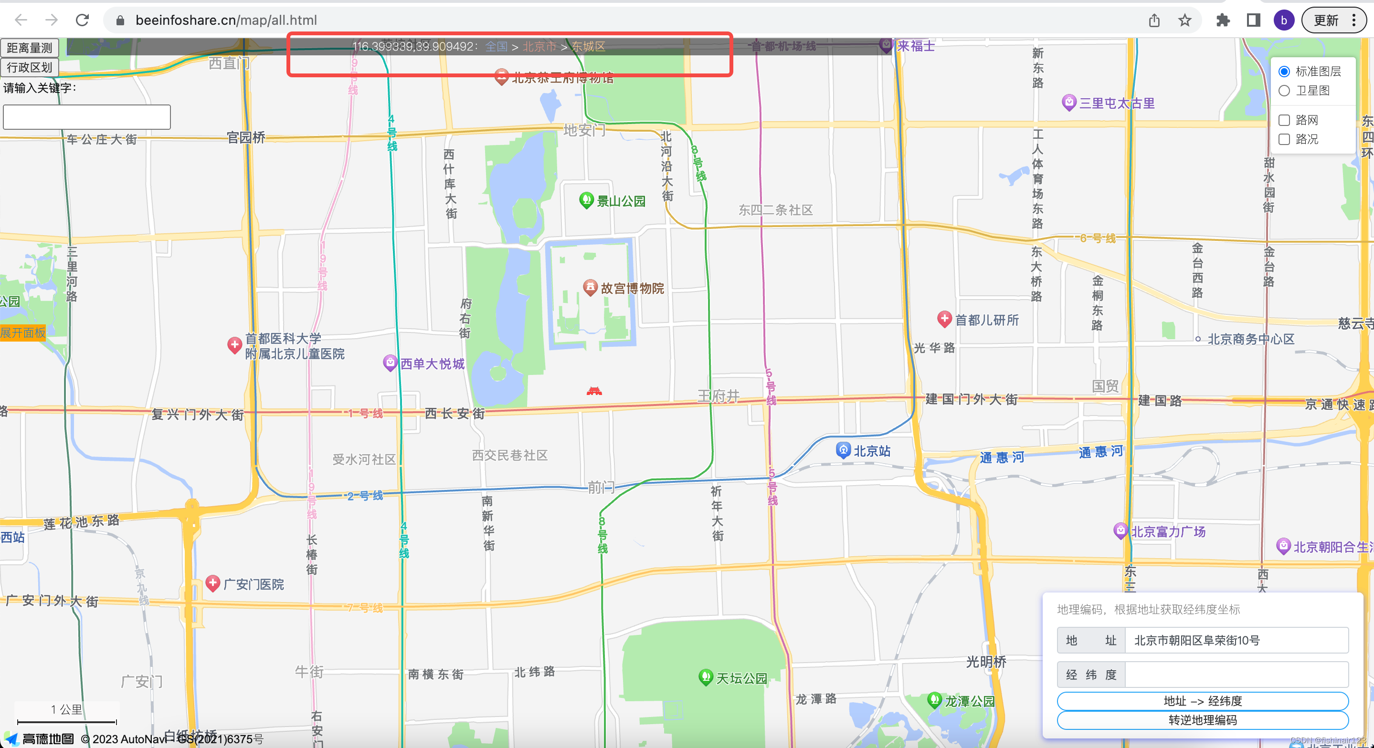1374x748 pixels.
Task: Click the keyword search input box
Action: pyautogui.click(x=86, y=117)
